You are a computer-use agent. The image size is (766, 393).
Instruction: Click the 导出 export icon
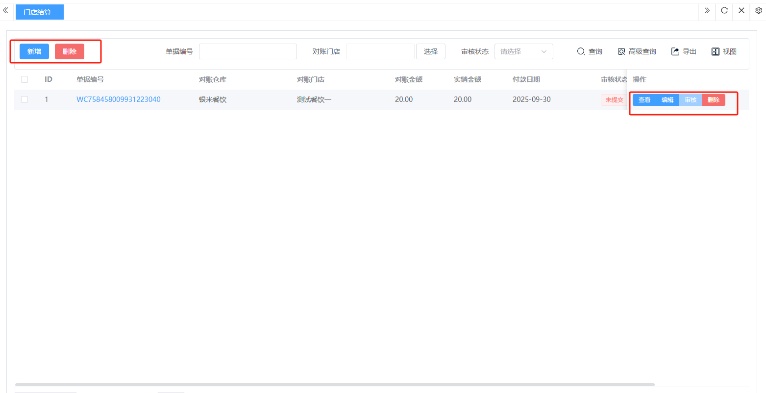pos(675,51)
